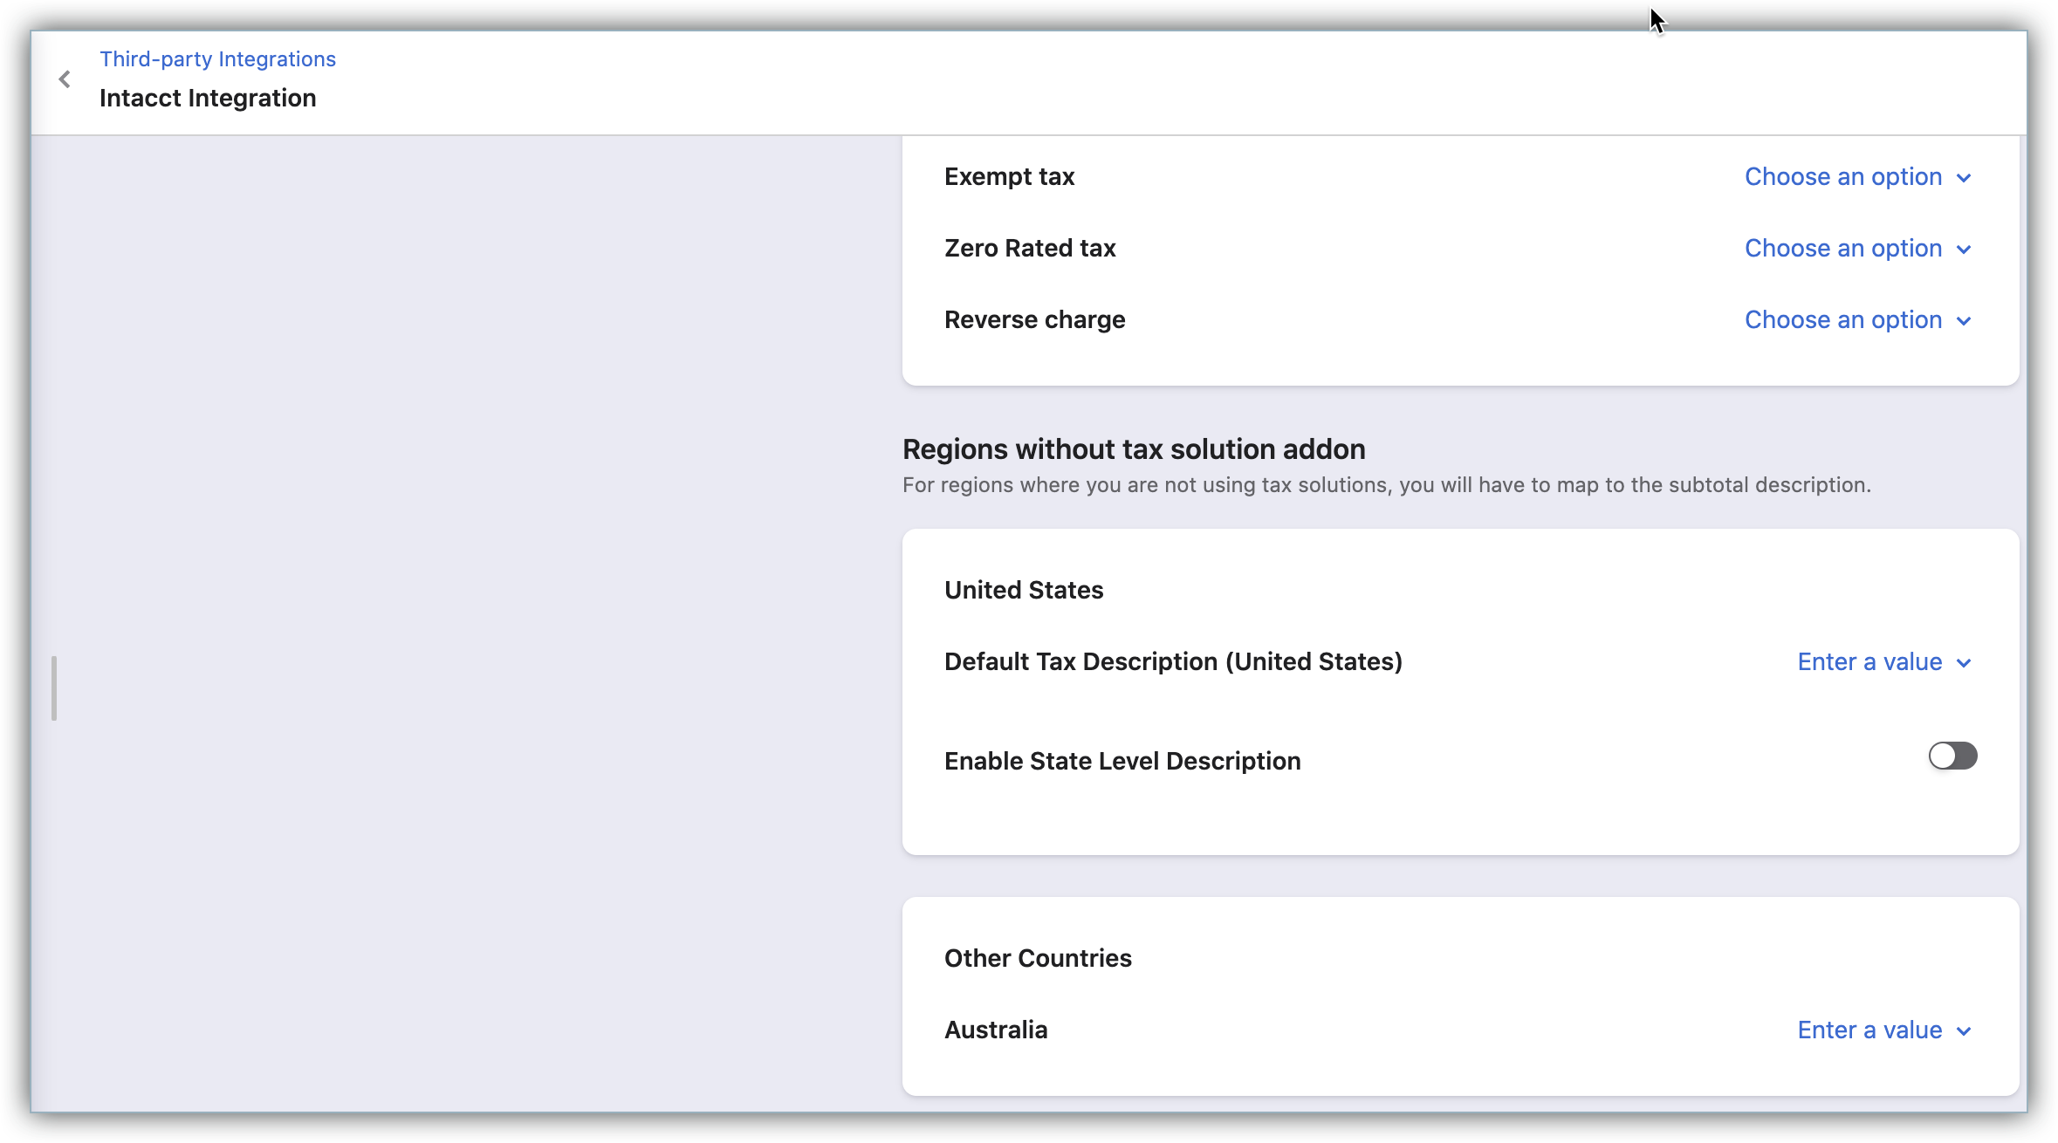Screen dimensions: 2058x1143
Task: Expand Default Tax Description Enter a value
Action: tap(1884, 661)
